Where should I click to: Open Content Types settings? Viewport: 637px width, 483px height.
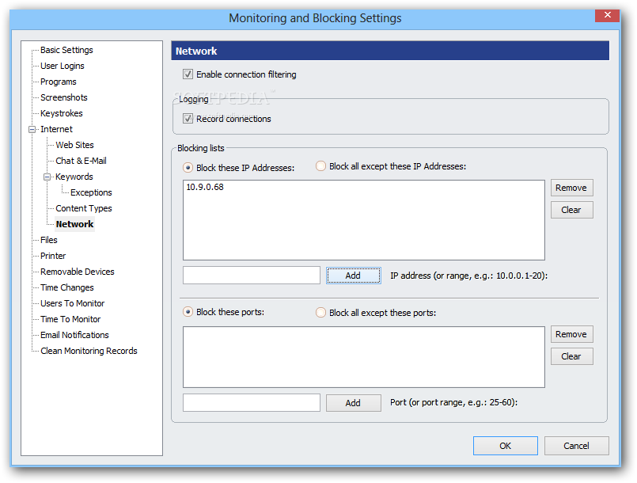coord(84,208)
